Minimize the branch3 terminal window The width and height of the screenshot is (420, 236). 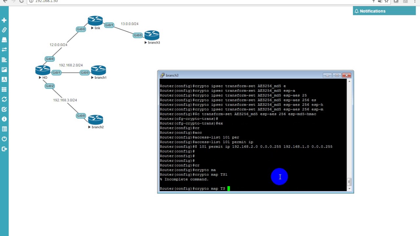point(327,75)
